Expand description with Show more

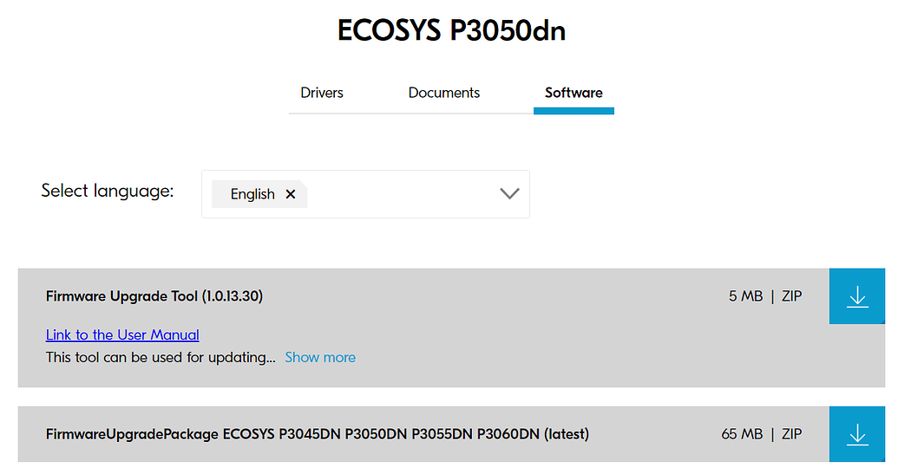coord(320,357)
